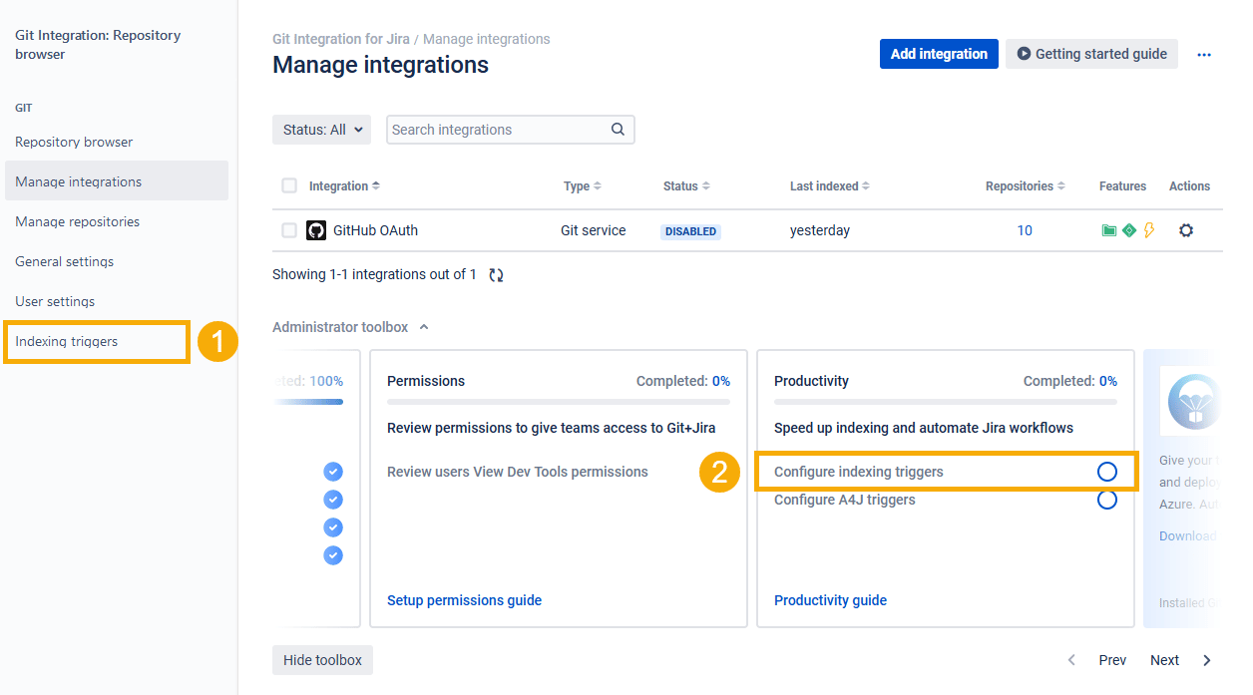Click the Prev pagination button
This screenshot has height=695, width=1253.
pos(1112,660)
